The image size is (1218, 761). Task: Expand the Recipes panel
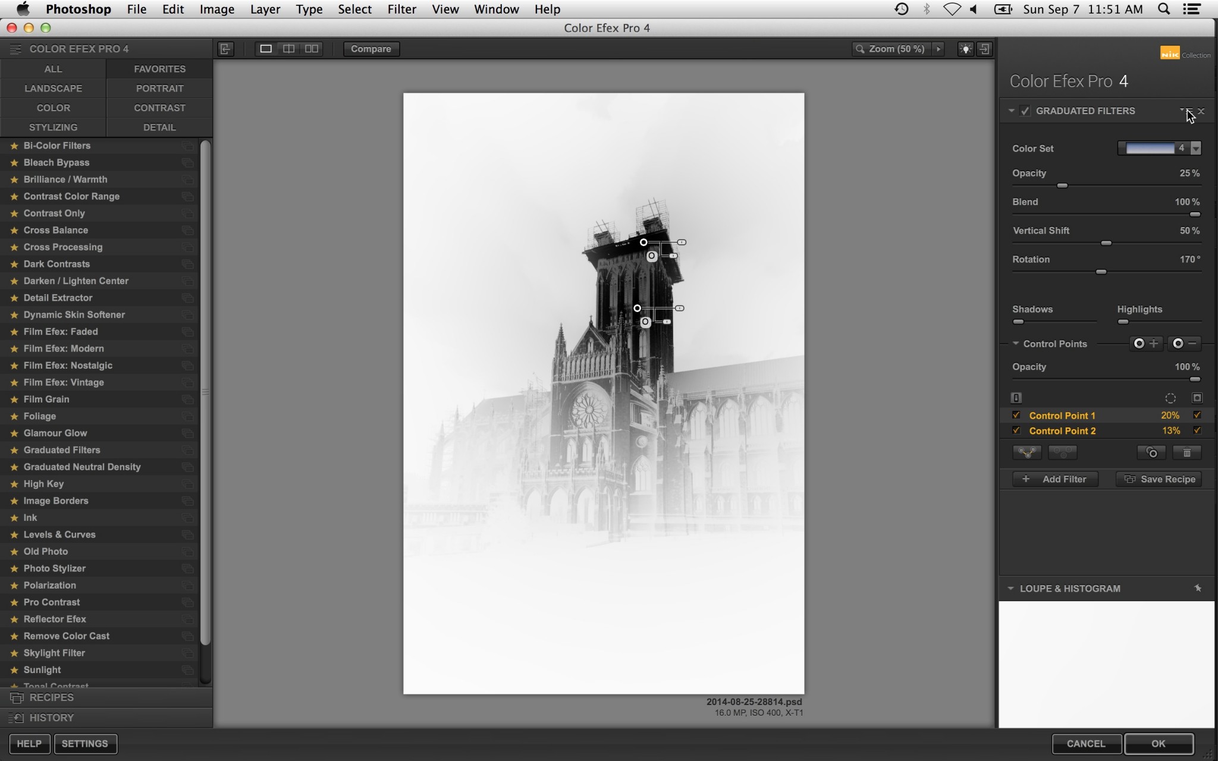click(106, 697)
